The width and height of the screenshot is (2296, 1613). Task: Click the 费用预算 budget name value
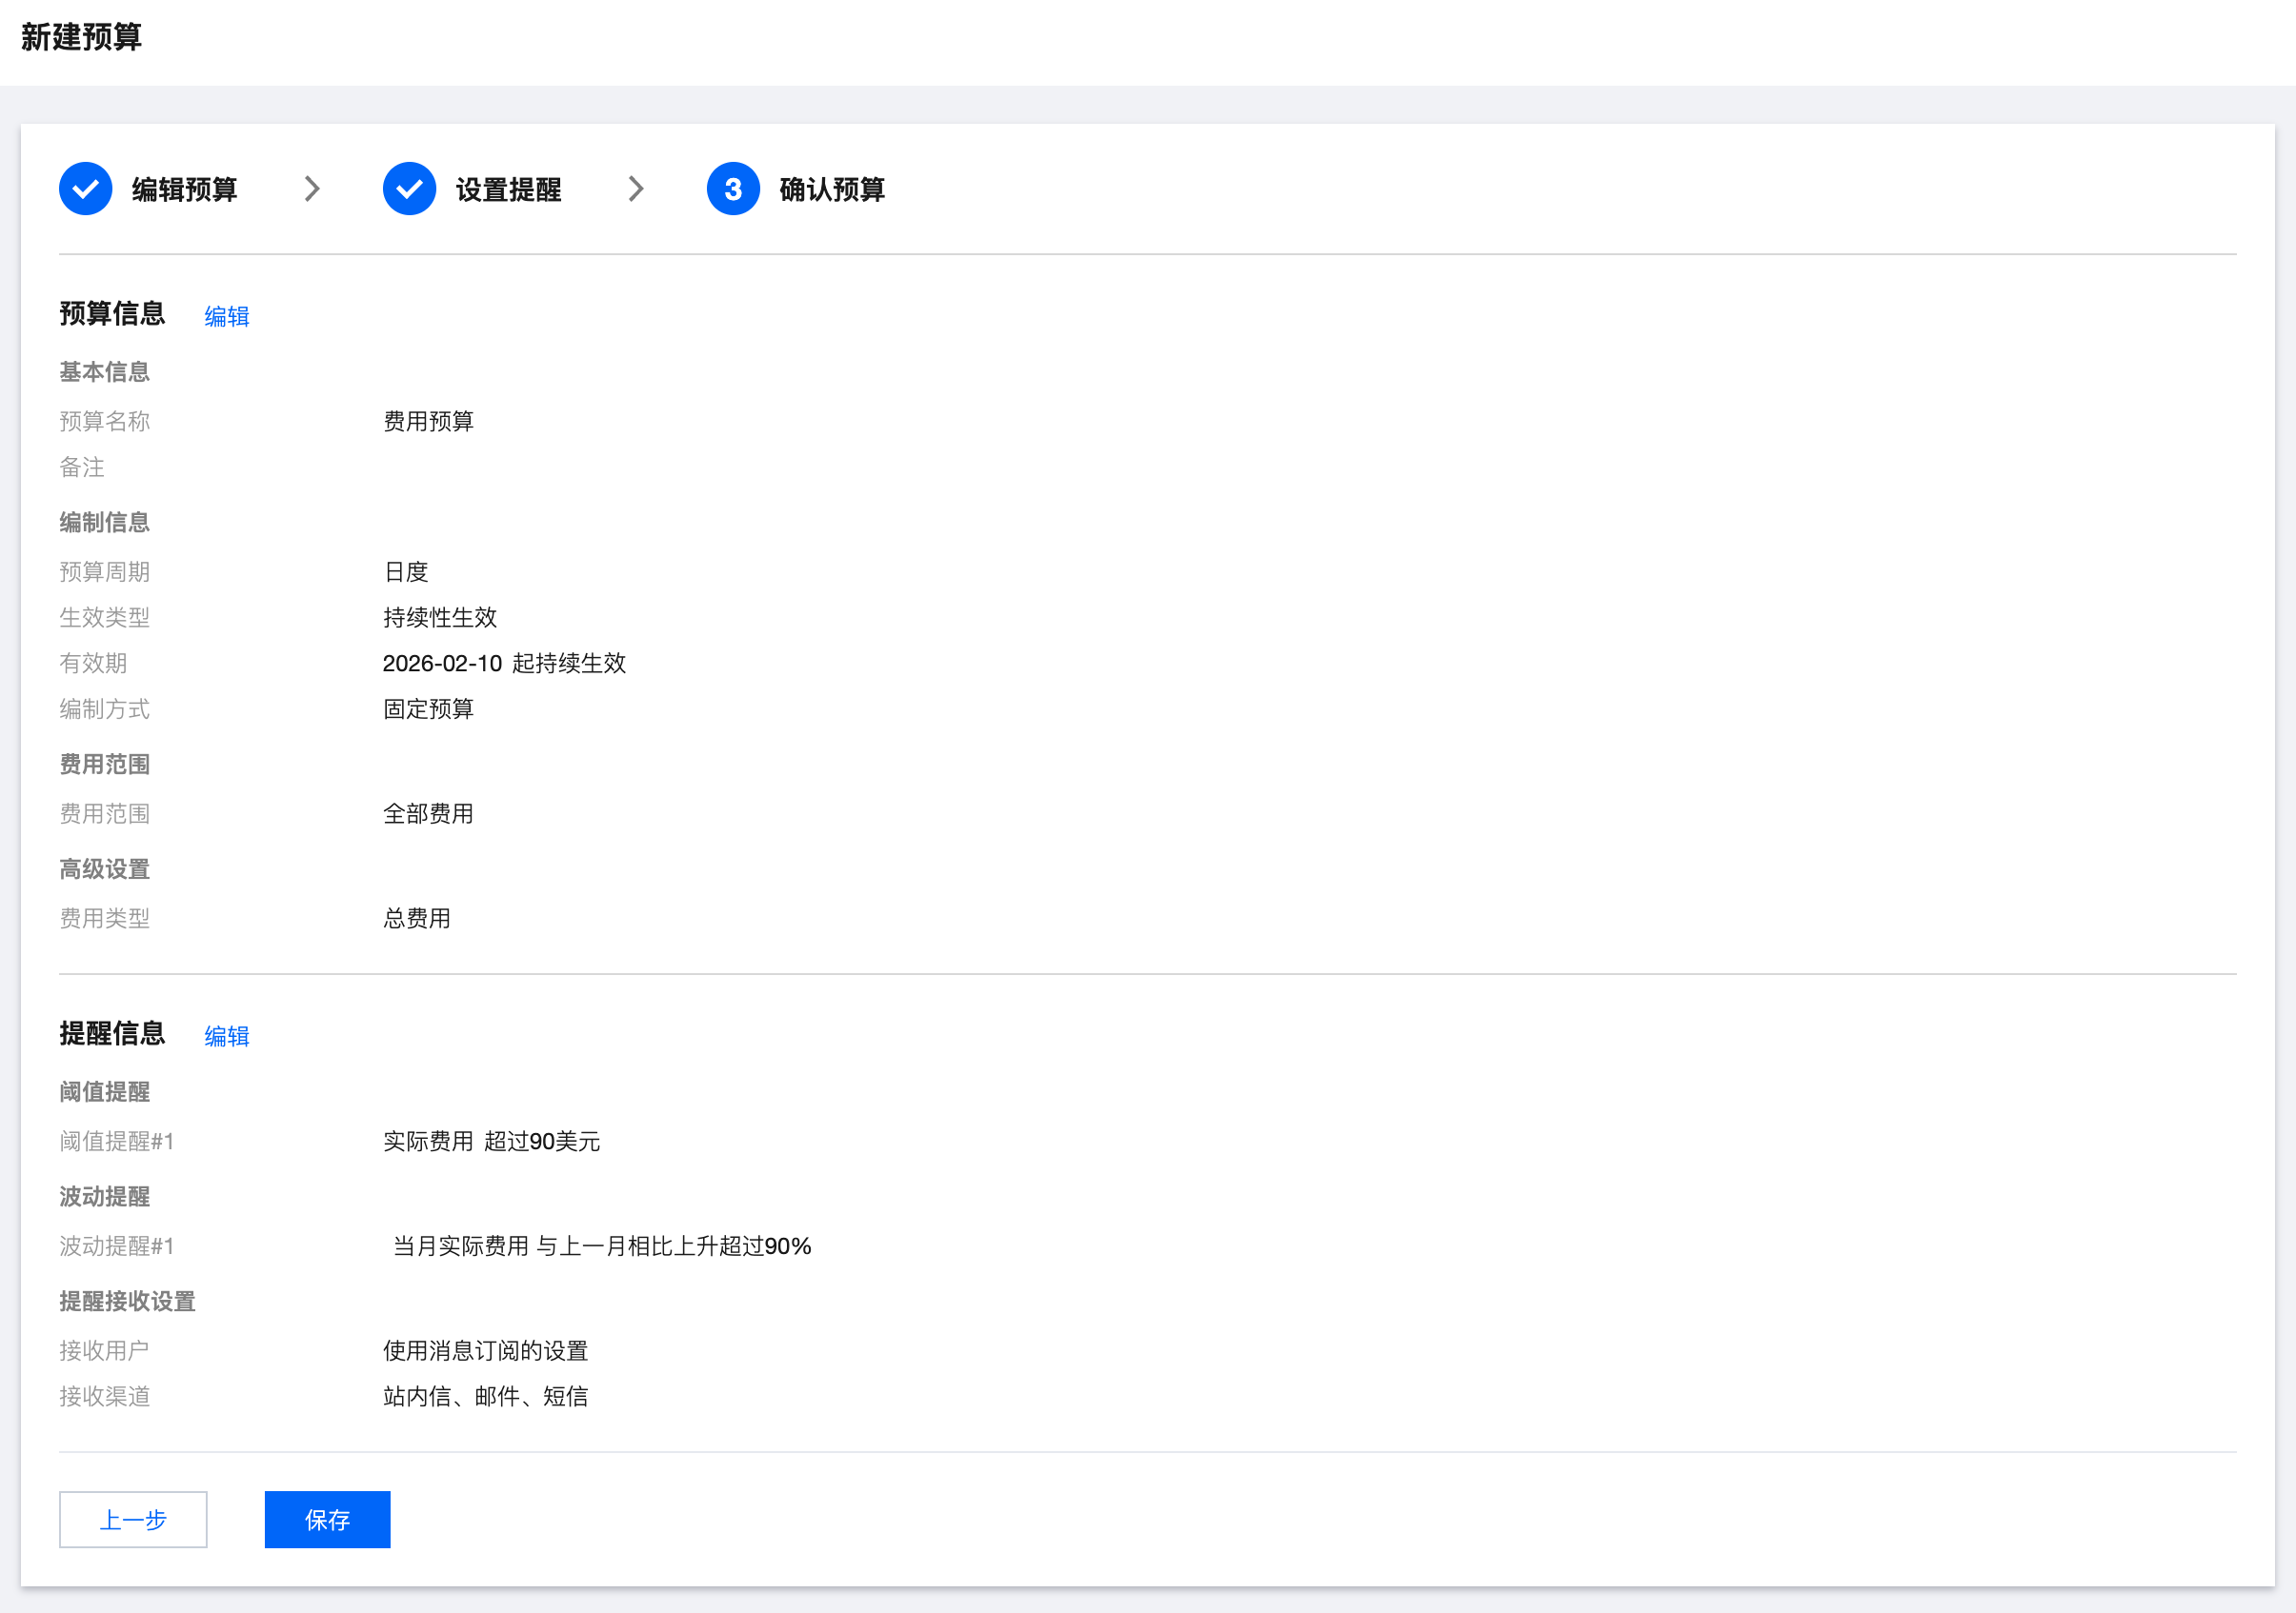[x=428, y=422]
